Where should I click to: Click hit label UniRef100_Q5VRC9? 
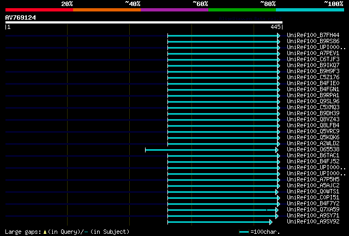313,132
